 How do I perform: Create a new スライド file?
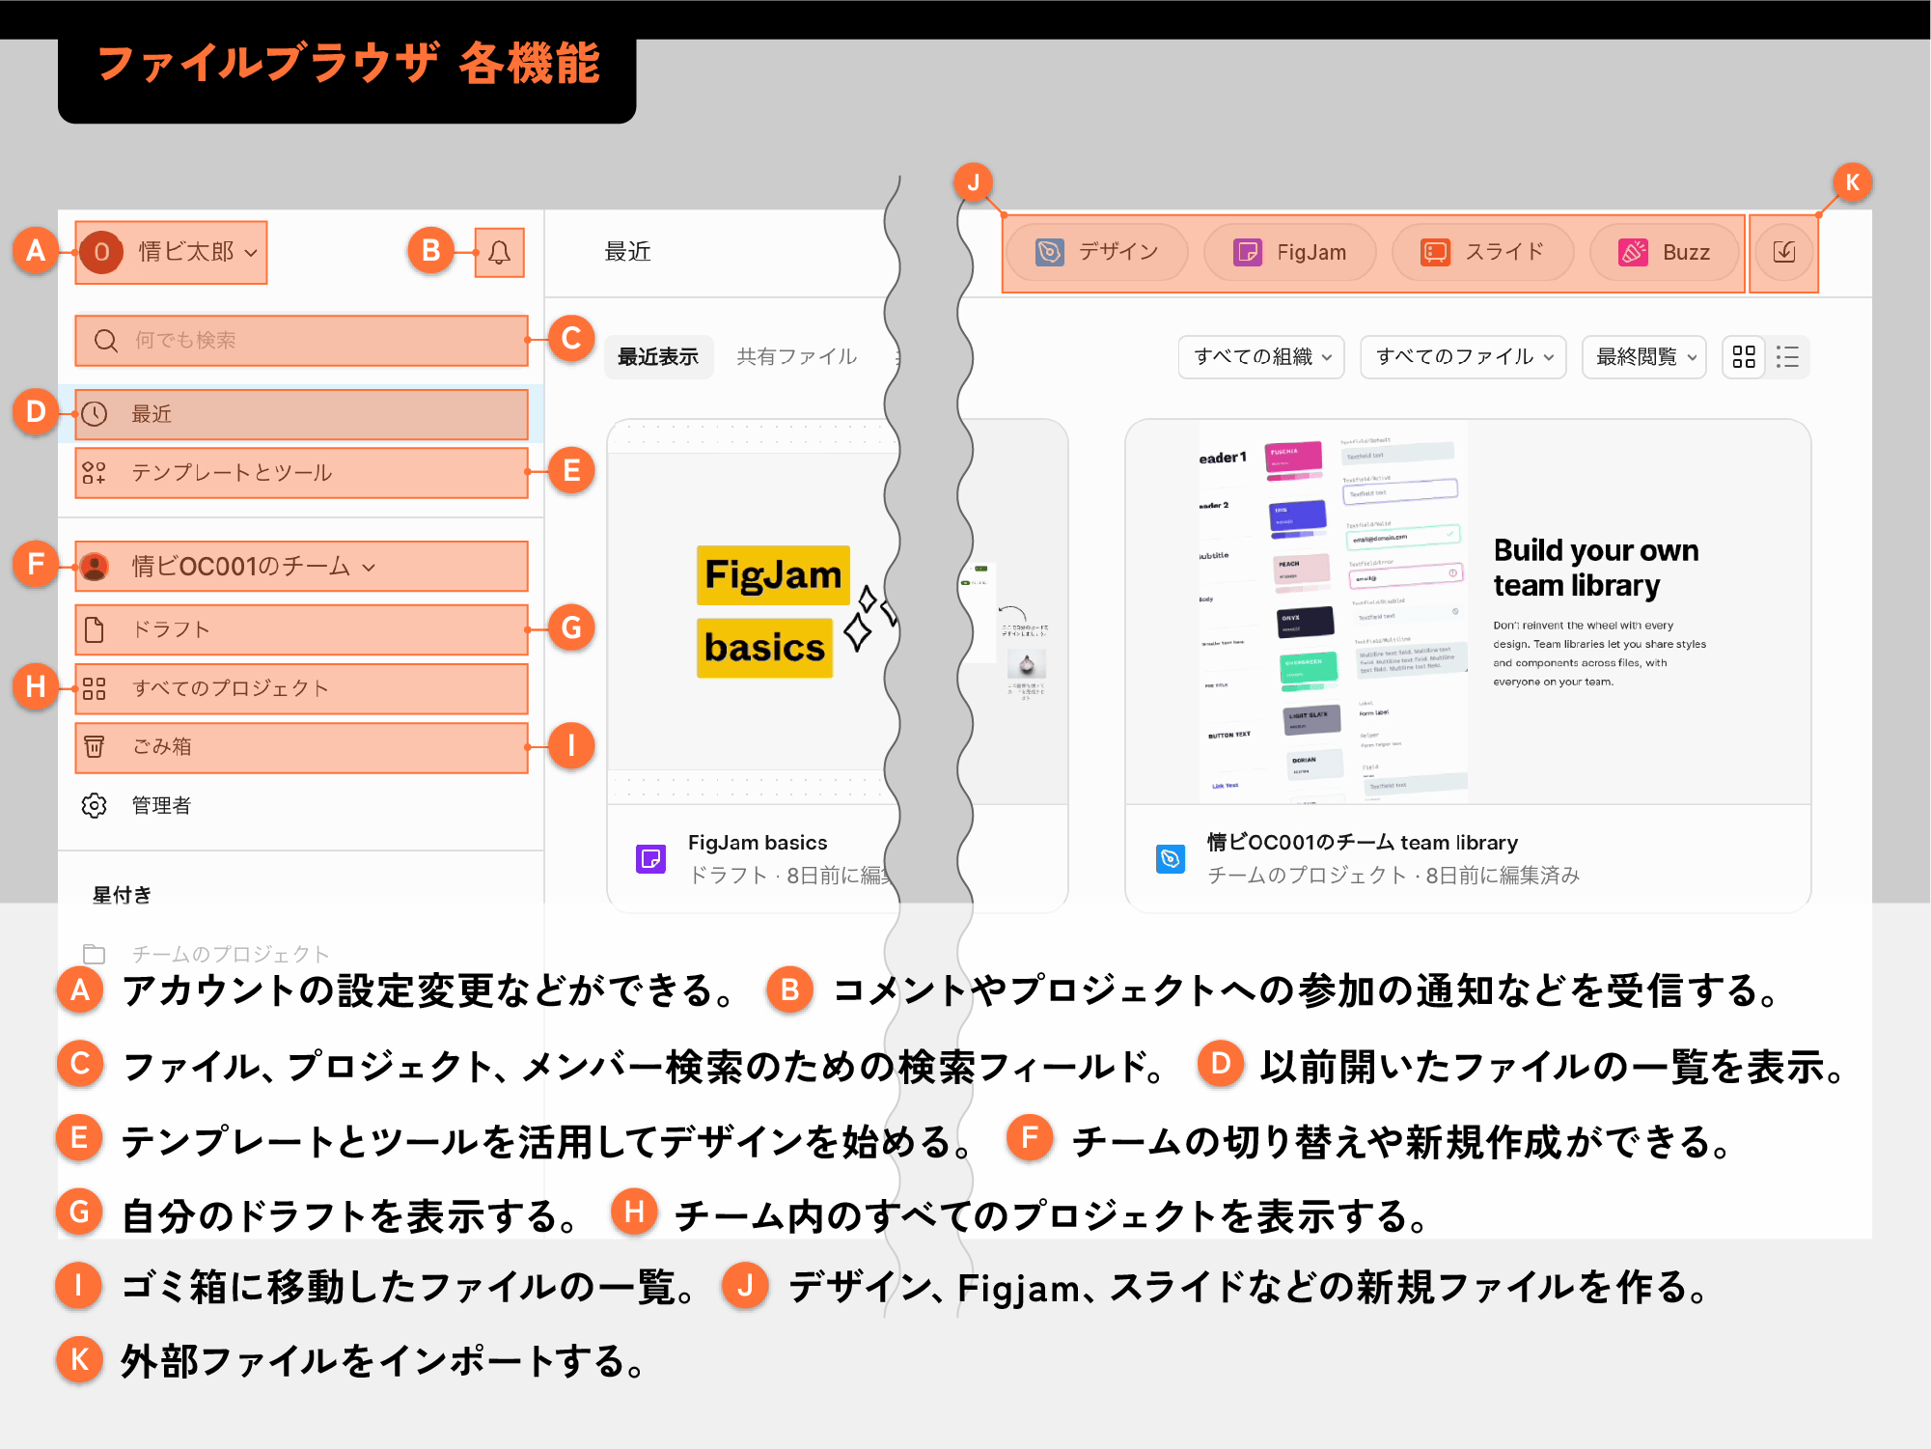pos(1483,252)
